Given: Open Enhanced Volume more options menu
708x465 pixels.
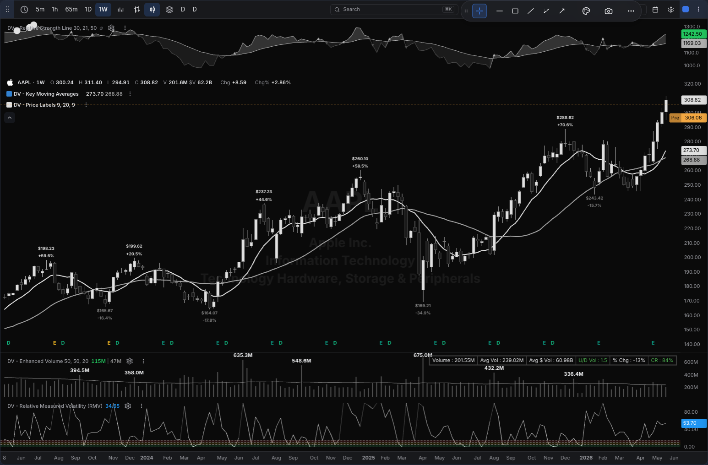Looking at the screenshot, I should 143,361.
